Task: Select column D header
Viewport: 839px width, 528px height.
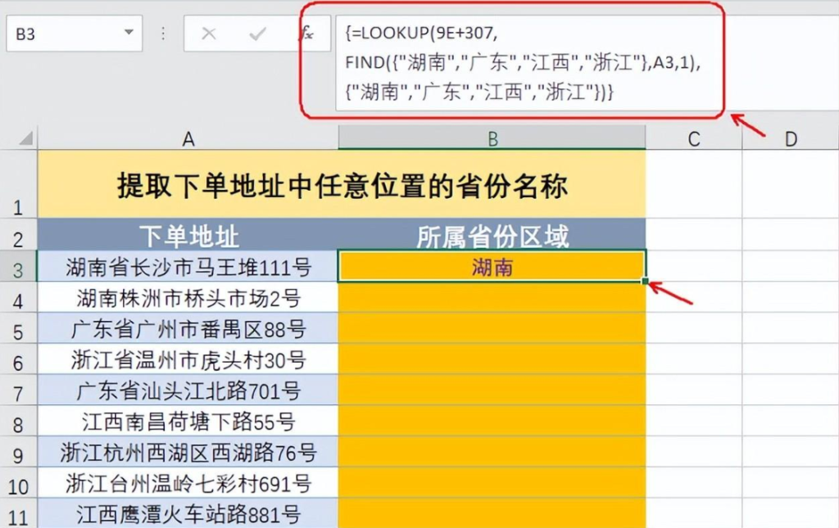Action: [x=791, y=138]
